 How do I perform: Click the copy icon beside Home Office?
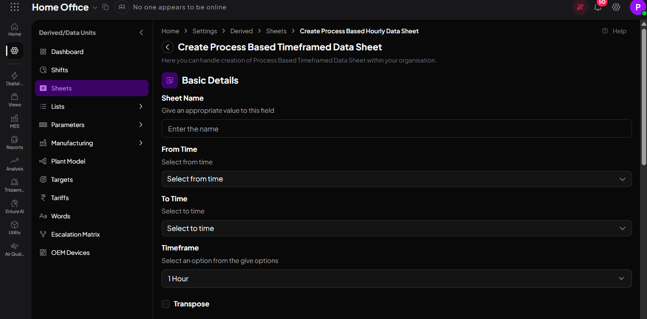[105, 7]
